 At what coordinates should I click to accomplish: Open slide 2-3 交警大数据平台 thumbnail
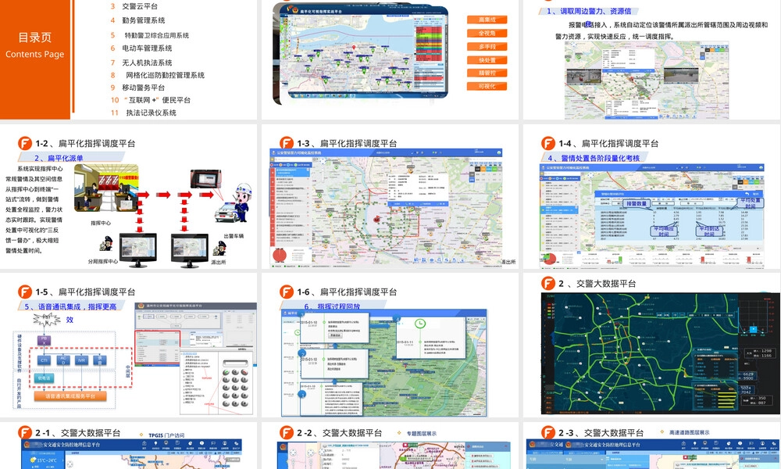click(x=652, y=446)
